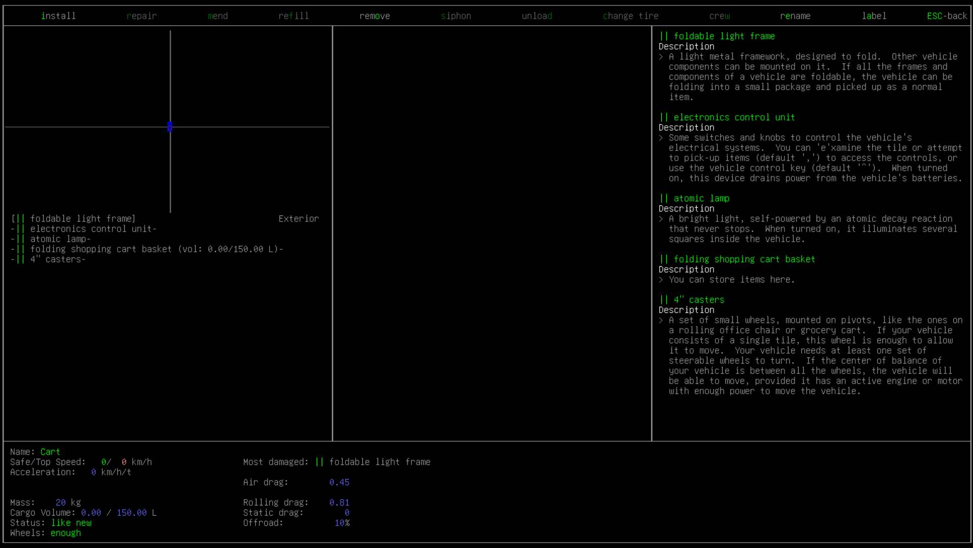Click the blue vehicle tile cursor
973x548 pixels.
click(170, 126)
